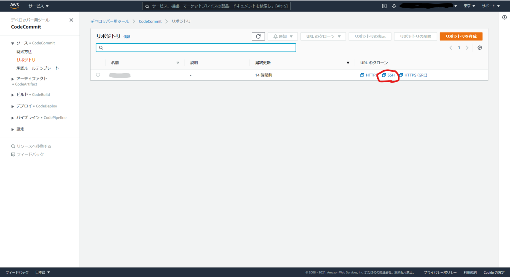510x277 pixels.
Task: Sort repositories by the 名前 column
Action: coord(178,62)
